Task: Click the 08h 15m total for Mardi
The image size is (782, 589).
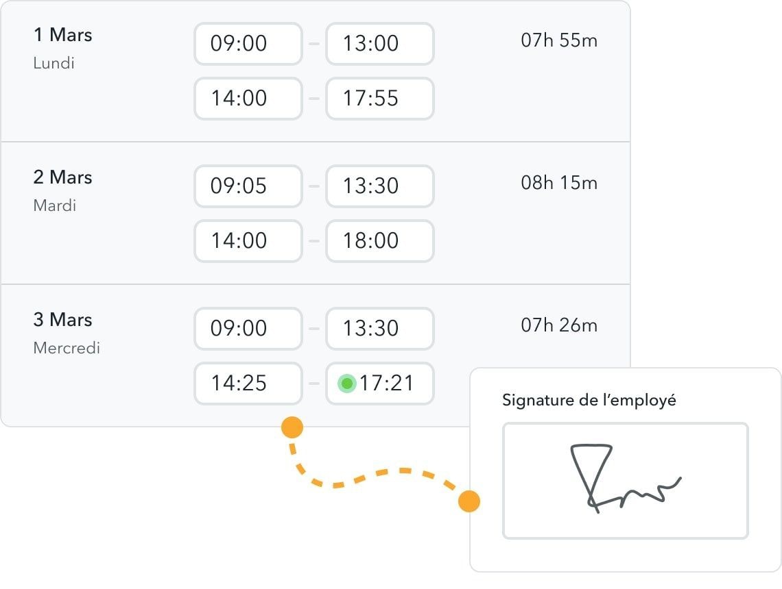Action: [x=559, y=184]
